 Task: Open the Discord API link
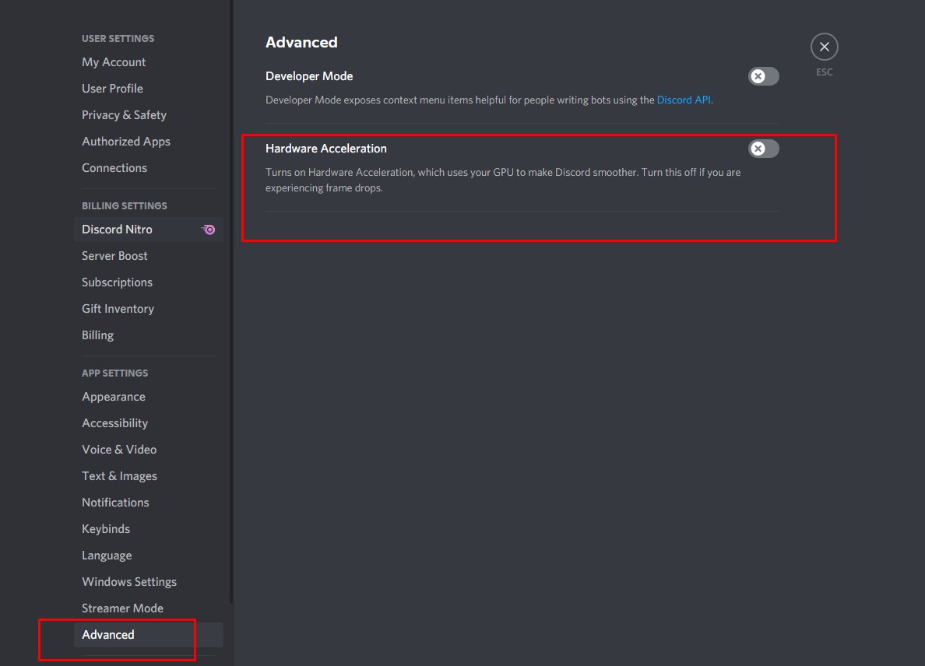[683, 100]
